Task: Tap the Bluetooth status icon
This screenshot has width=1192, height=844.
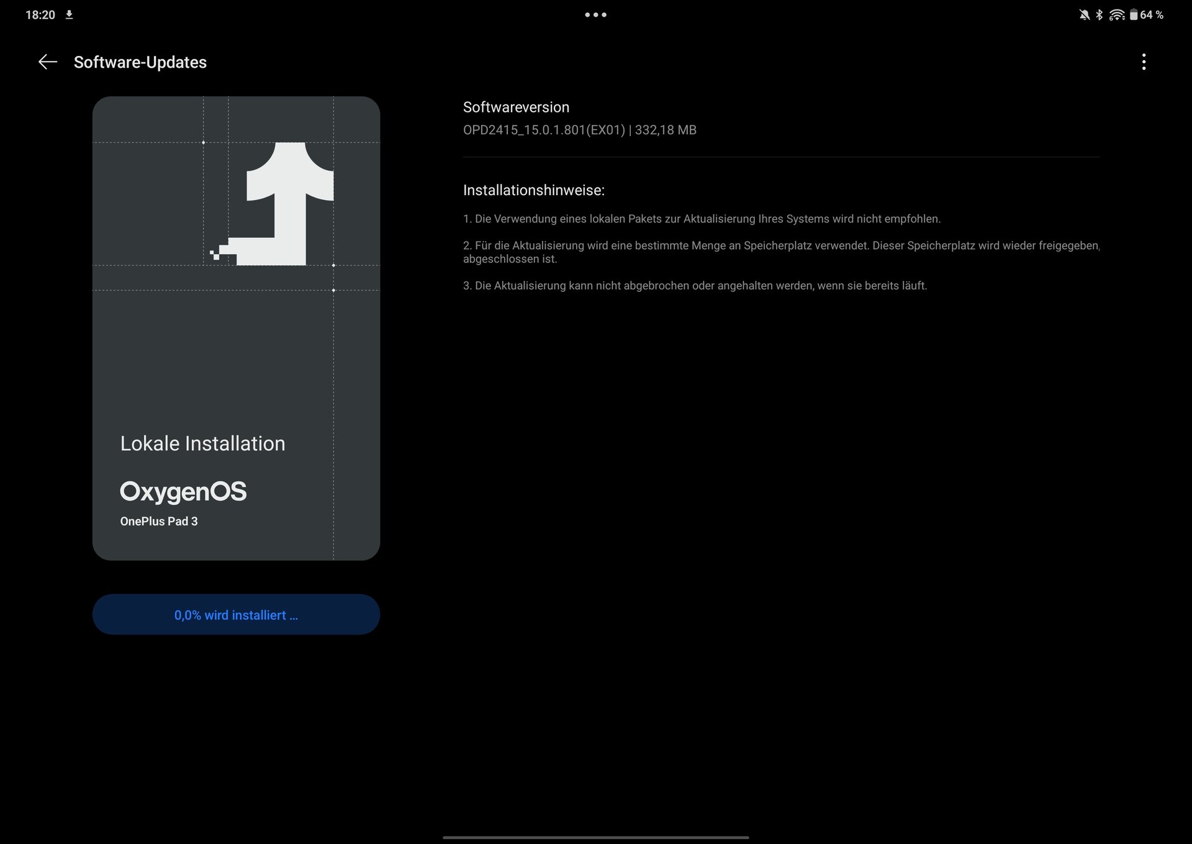Action: click(1099, 15)
